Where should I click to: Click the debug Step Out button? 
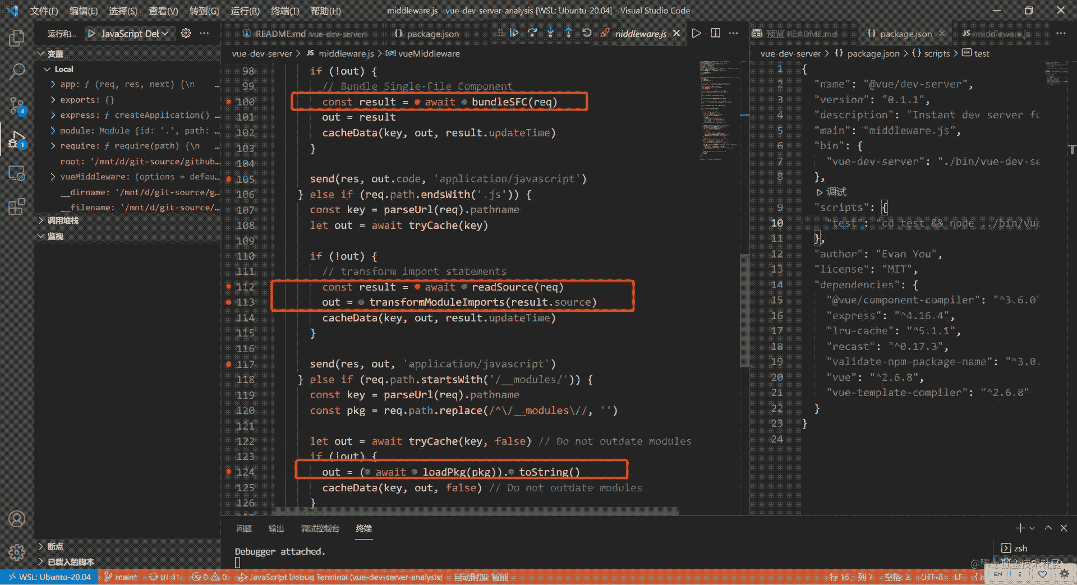point(568,33)
